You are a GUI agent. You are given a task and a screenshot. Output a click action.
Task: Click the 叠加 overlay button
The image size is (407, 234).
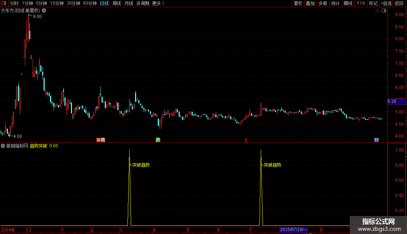[310, 3]
